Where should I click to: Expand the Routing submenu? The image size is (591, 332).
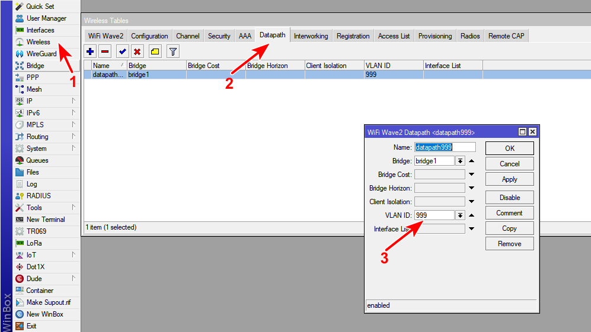74,136
